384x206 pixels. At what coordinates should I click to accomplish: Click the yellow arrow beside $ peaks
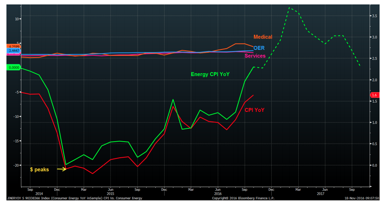(x=61, y=169)
